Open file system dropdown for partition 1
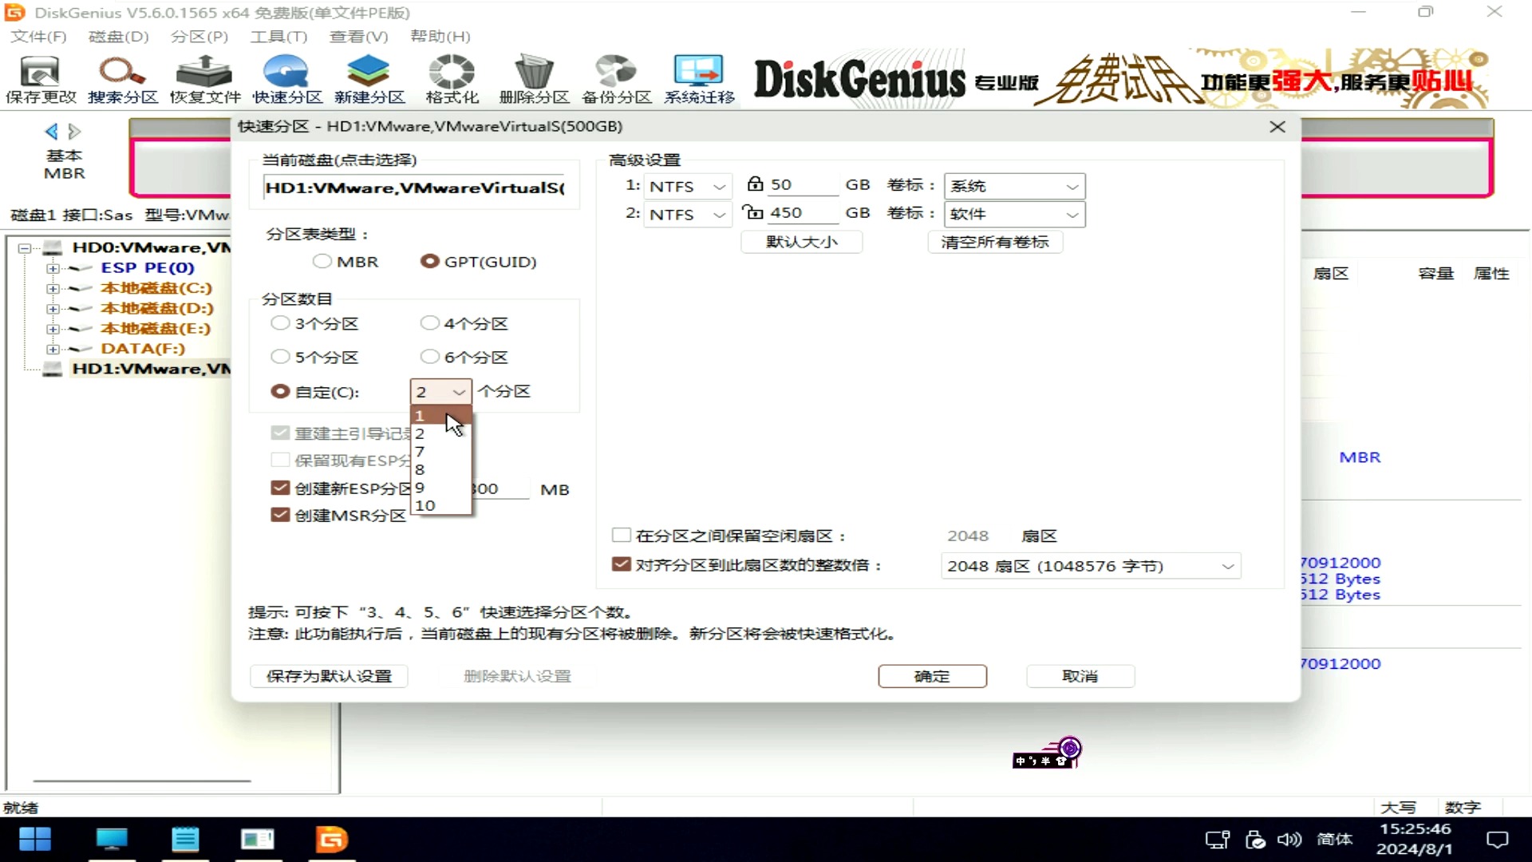The width and height of the screenshot is (1532, 862). [x=688, y=186]
